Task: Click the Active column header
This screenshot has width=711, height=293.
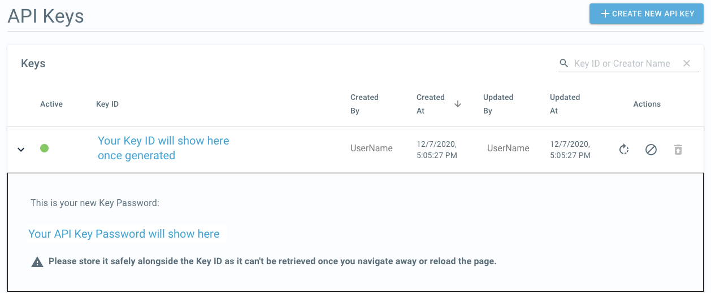Action: [51, 104]
